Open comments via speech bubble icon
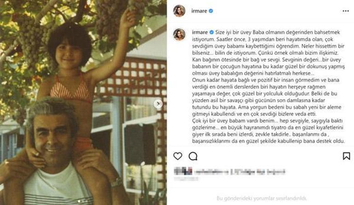354x205 pixels. (x=193, y=156)
